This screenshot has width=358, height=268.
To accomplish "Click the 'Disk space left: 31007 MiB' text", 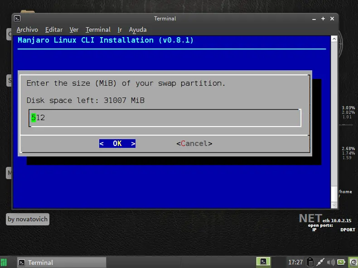I will click(x=86, y=100).
